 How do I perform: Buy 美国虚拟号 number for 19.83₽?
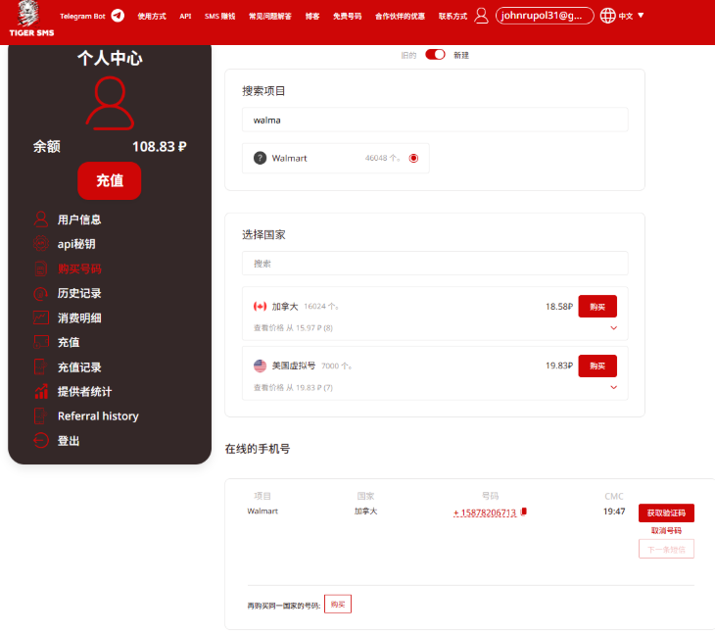coord(597,366)
